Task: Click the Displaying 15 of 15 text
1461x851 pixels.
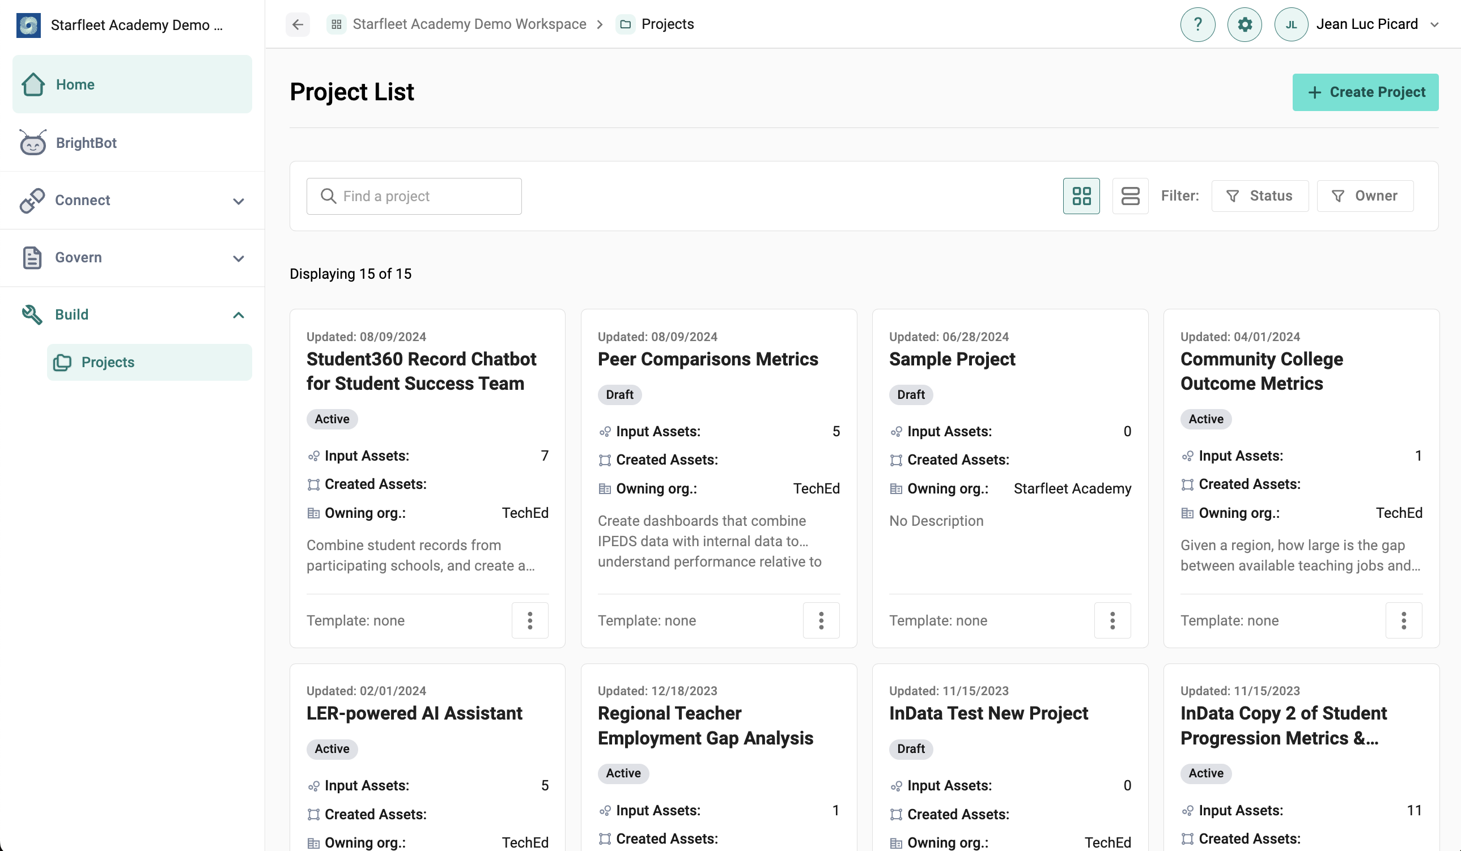Action: coord(350,274)
